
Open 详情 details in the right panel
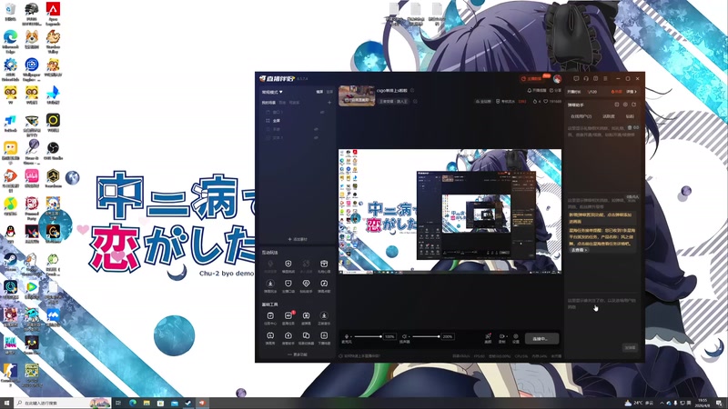pos(632,92)
